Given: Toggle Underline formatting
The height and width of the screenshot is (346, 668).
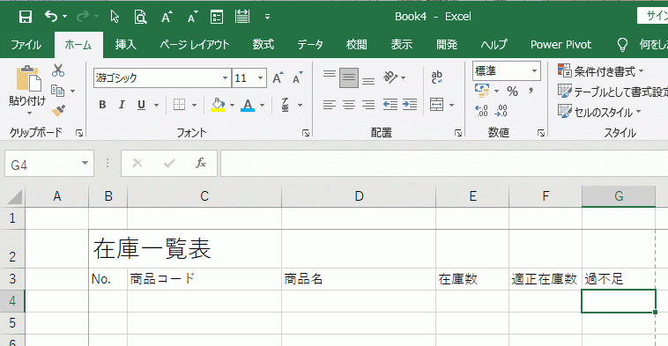Looking at the screenshot, I should (x=141, y=105).
